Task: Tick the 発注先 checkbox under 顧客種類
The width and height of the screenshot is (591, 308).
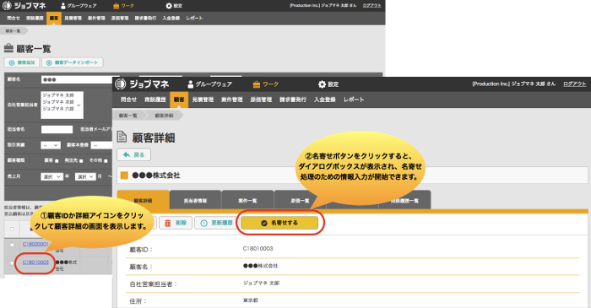Action: tap(81, 161)
